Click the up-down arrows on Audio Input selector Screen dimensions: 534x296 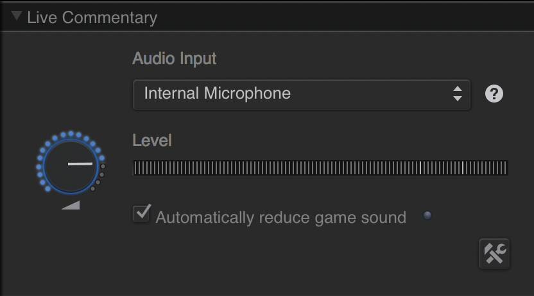458,94
